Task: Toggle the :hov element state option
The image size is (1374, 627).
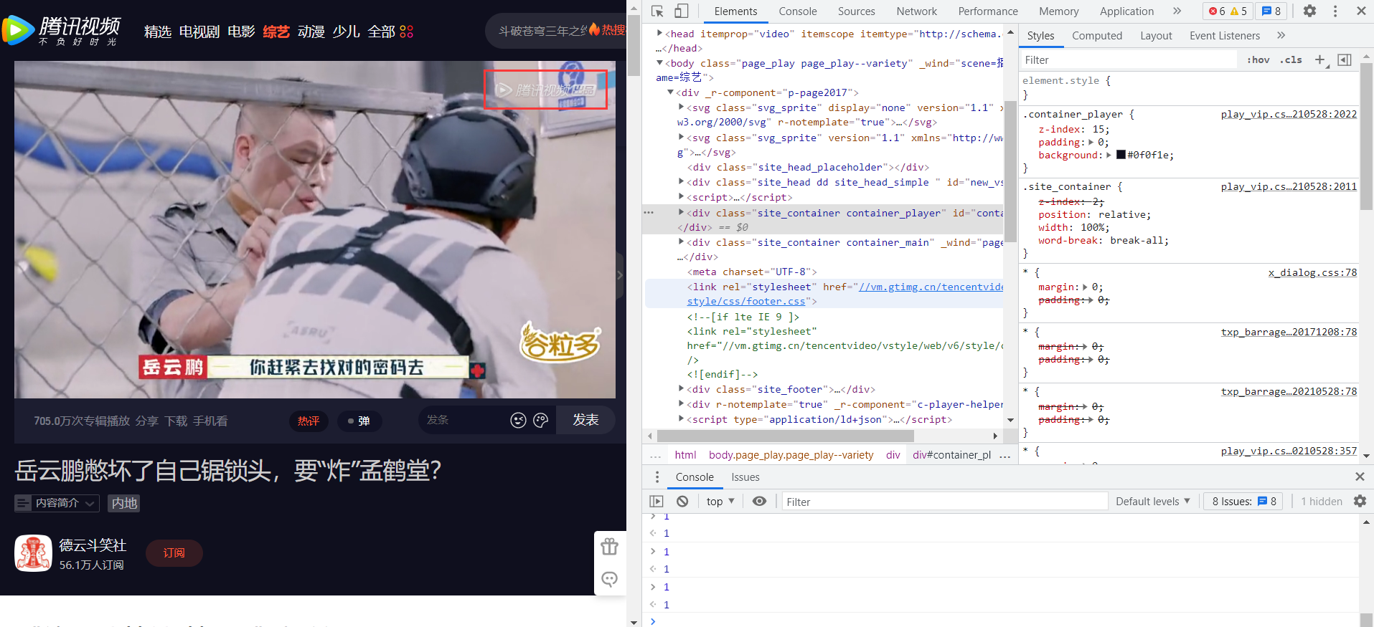Action: (1258, 60)
